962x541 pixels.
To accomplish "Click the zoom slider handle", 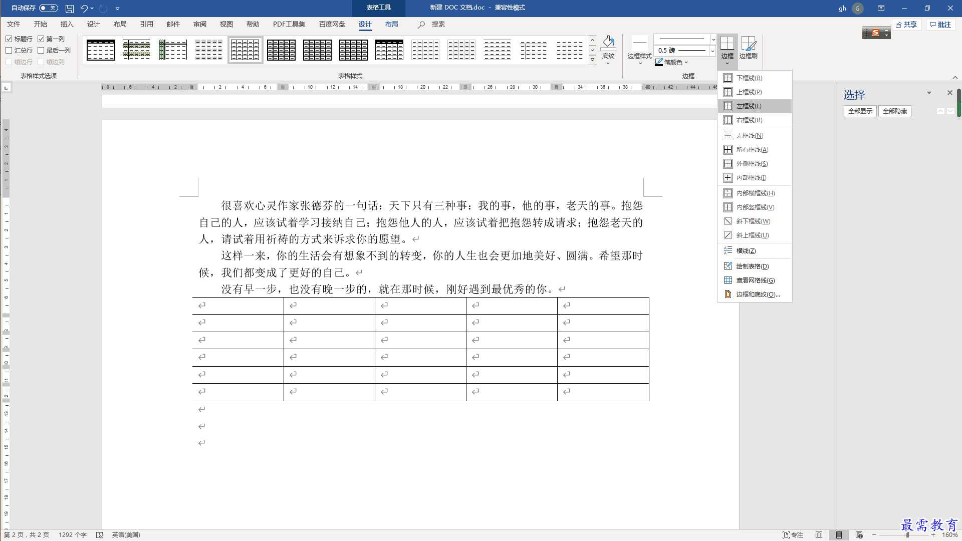I will (x=907, y=535).
